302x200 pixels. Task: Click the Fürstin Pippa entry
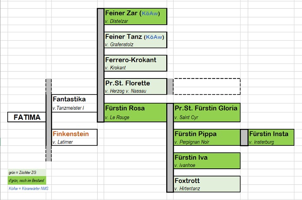pyautogui.click(x=207, y=137)
